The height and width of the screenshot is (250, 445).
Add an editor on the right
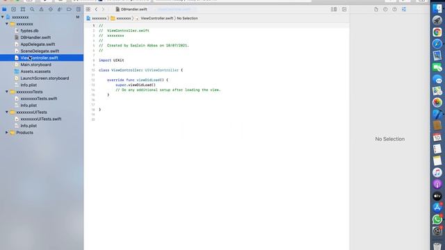coord(344,9)
